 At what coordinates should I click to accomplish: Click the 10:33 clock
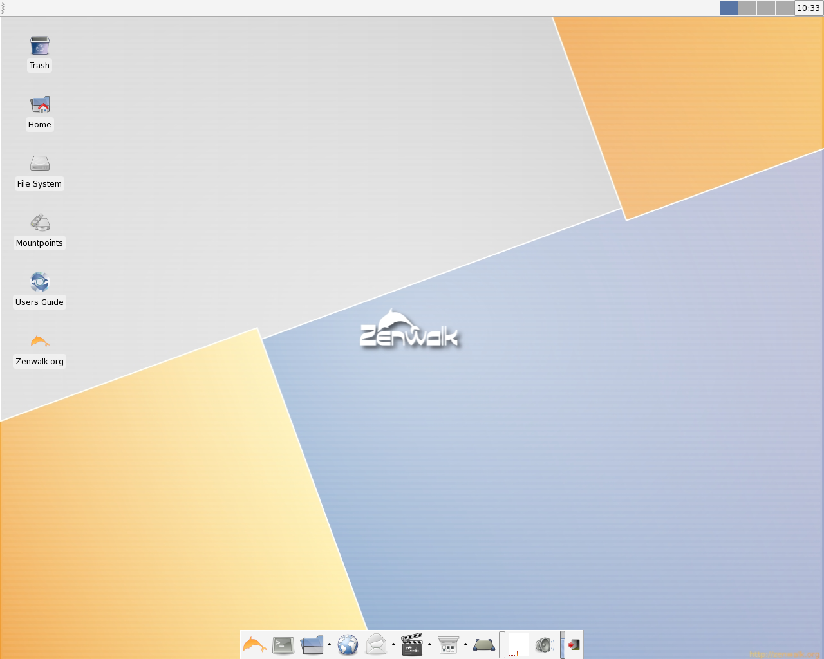pyautogui.click(x=809, y=8)
